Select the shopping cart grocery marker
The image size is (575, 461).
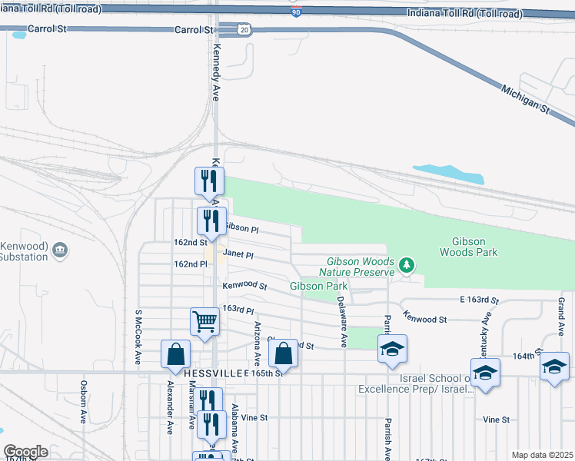[205, 322]
